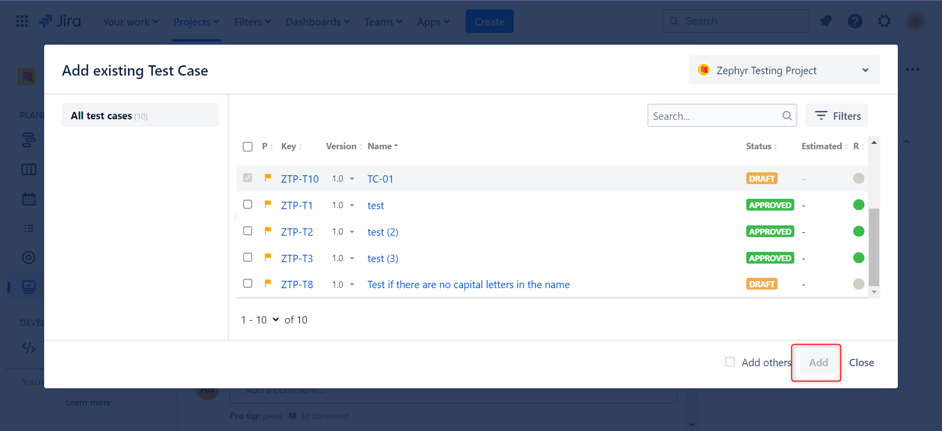Open the settings gear icon
The width and height of the screenshot is (942, 431).
pos(884,22)
